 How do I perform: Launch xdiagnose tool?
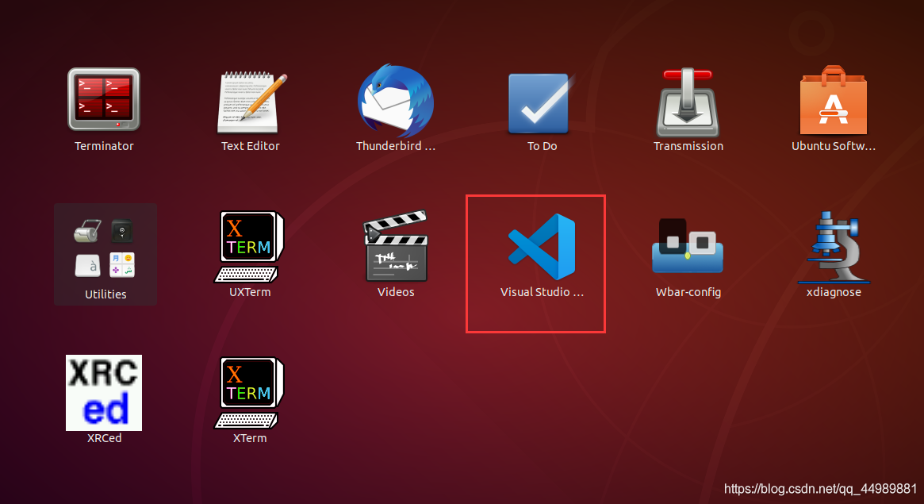pyautogui.click(x=834, y=247)
